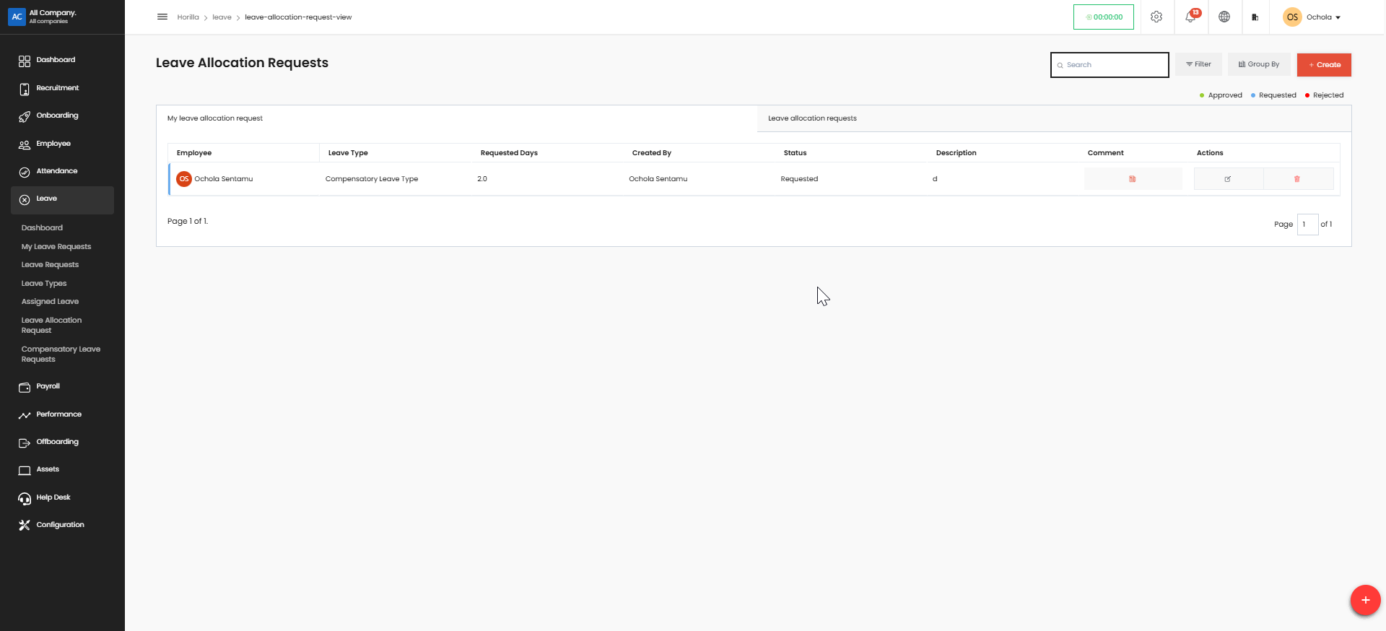Click the Compensatory Leave Type cell

point(372,179)
